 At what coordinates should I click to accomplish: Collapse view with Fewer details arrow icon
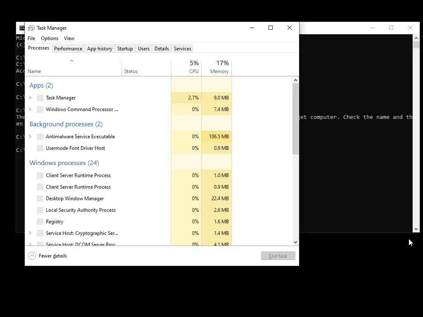pos(32,256)
